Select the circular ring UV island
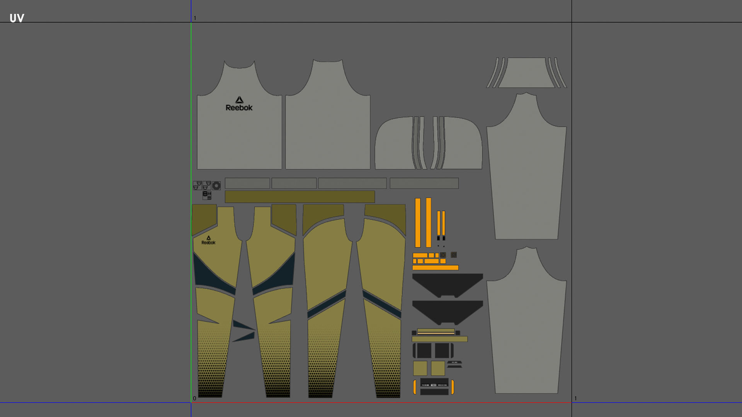This screenshot has width=742, height=417. [216, 186]
